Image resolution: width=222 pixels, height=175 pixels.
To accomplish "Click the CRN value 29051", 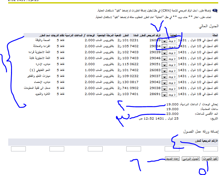I will (x=155, y=64).
